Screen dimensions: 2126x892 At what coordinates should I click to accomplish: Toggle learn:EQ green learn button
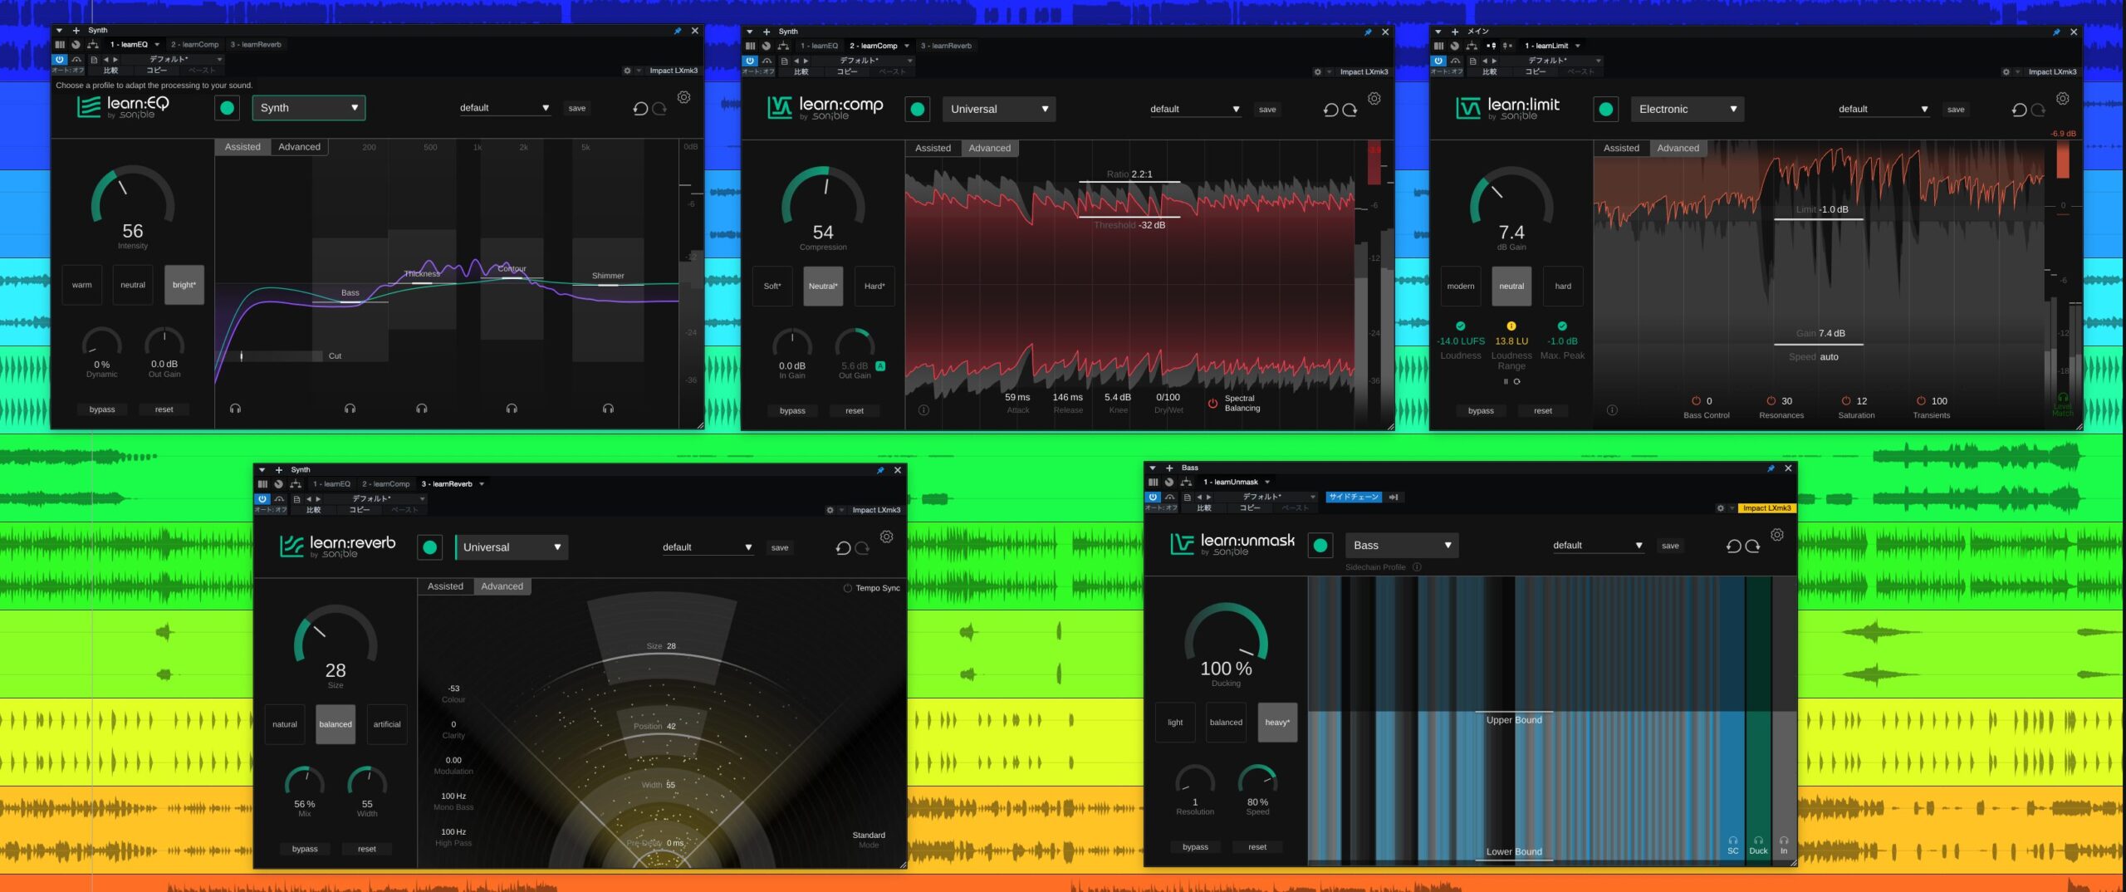[x=227, y=108]
